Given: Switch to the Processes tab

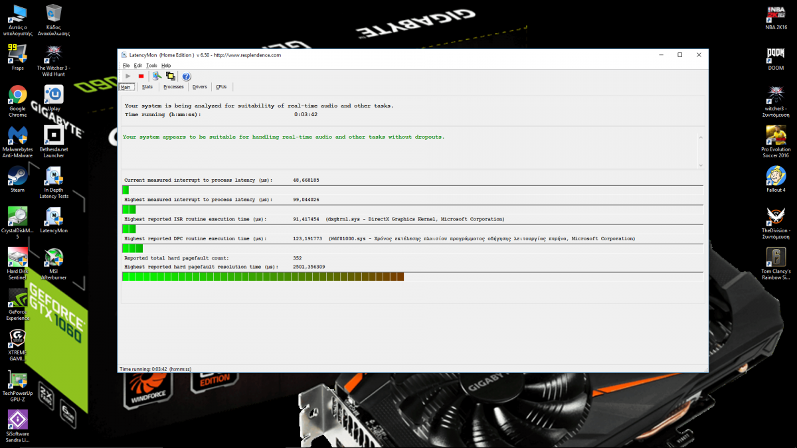Looking at the screenshot, I should pyautogui.click(x=173, y=87).
